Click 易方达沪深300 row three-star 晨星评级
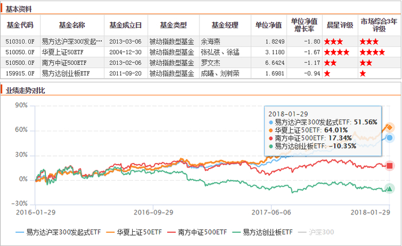 (x=333, y=41)
